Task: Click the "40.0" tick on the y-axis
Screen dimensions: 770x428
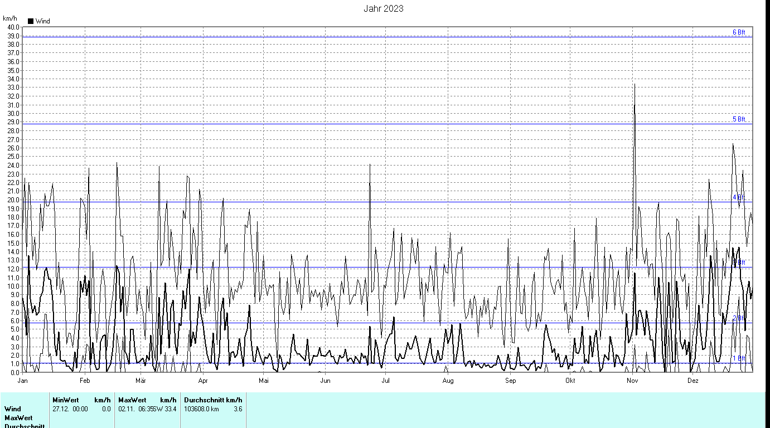Action: click(x=13, y=27)
